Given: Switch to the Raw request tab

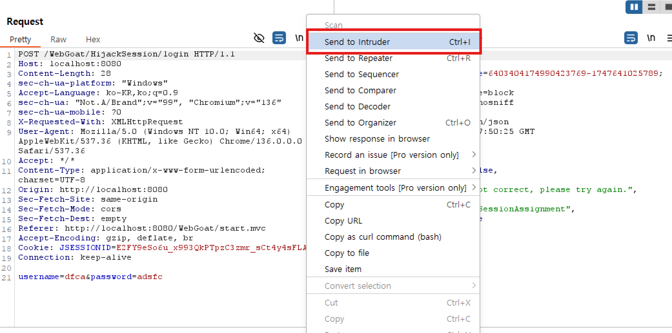Looking at the screenshot, I should (x=58, y=39).
